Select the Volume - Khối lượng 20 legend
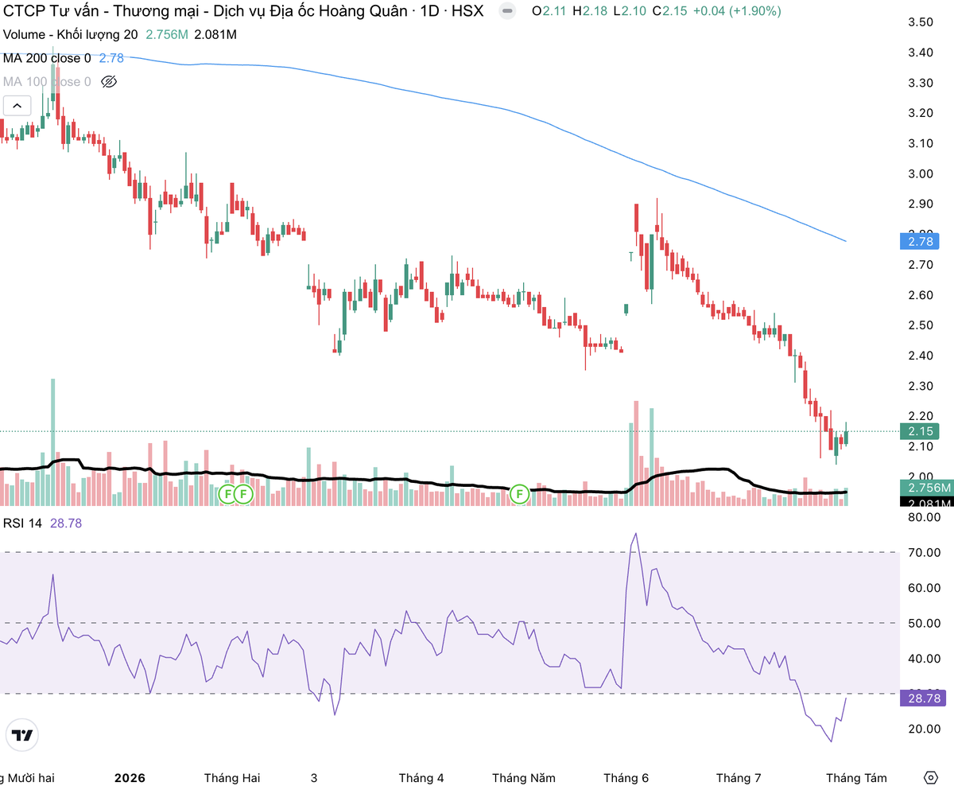 70,35
